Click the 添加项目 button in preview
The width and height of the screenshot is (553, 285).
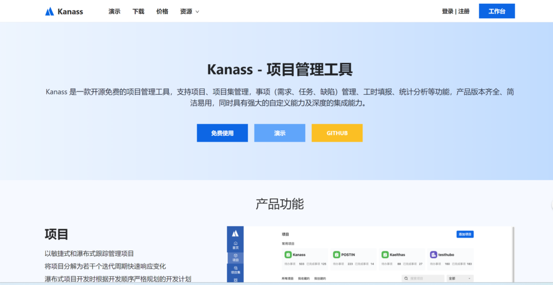(x=465, y=234)
